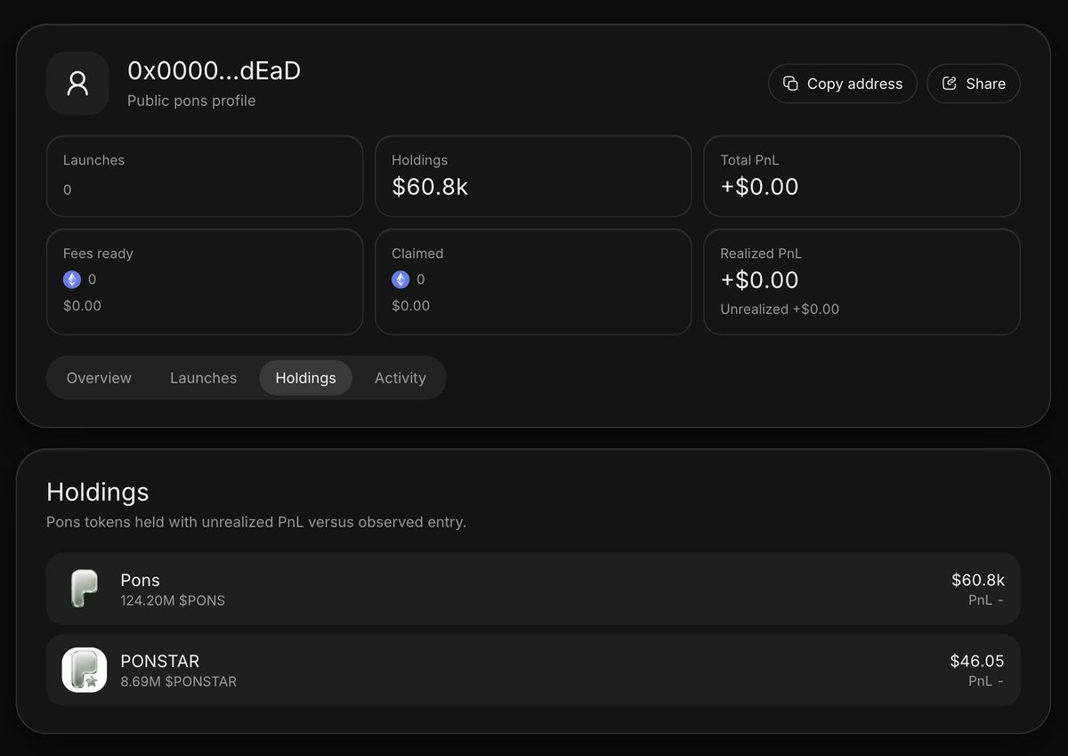This screenshot has height=756, width=1068.
Task: Click the Pons token logo
Action: coord(85,589)
